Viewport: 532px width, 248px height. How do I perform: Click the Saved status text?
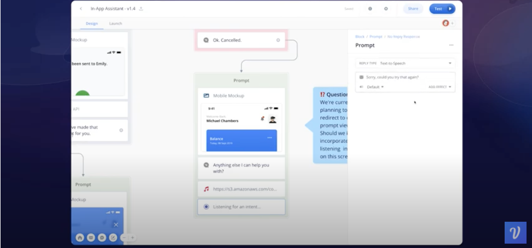[349, 9]
